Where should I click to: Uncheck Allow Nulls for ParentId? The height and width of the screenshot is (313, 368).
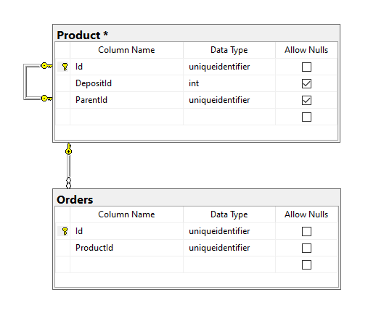[x=306, y=100]
